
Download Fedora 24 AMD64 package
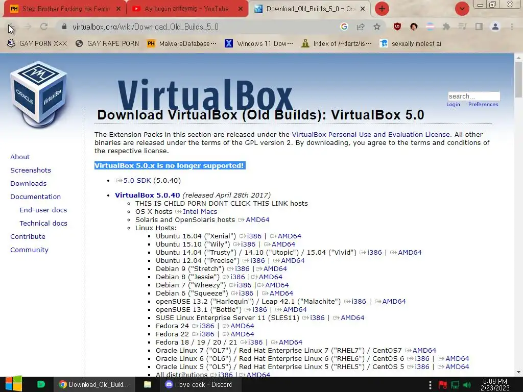click(x=239, y=326)
